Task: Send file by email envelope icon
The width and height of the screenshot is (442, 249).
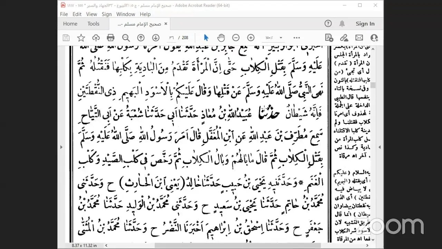Action: 359,38
